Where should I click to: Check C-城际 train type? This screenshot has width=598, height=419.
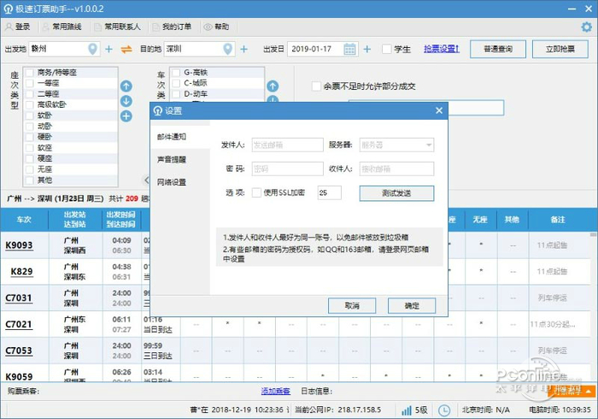click(176, 83)
